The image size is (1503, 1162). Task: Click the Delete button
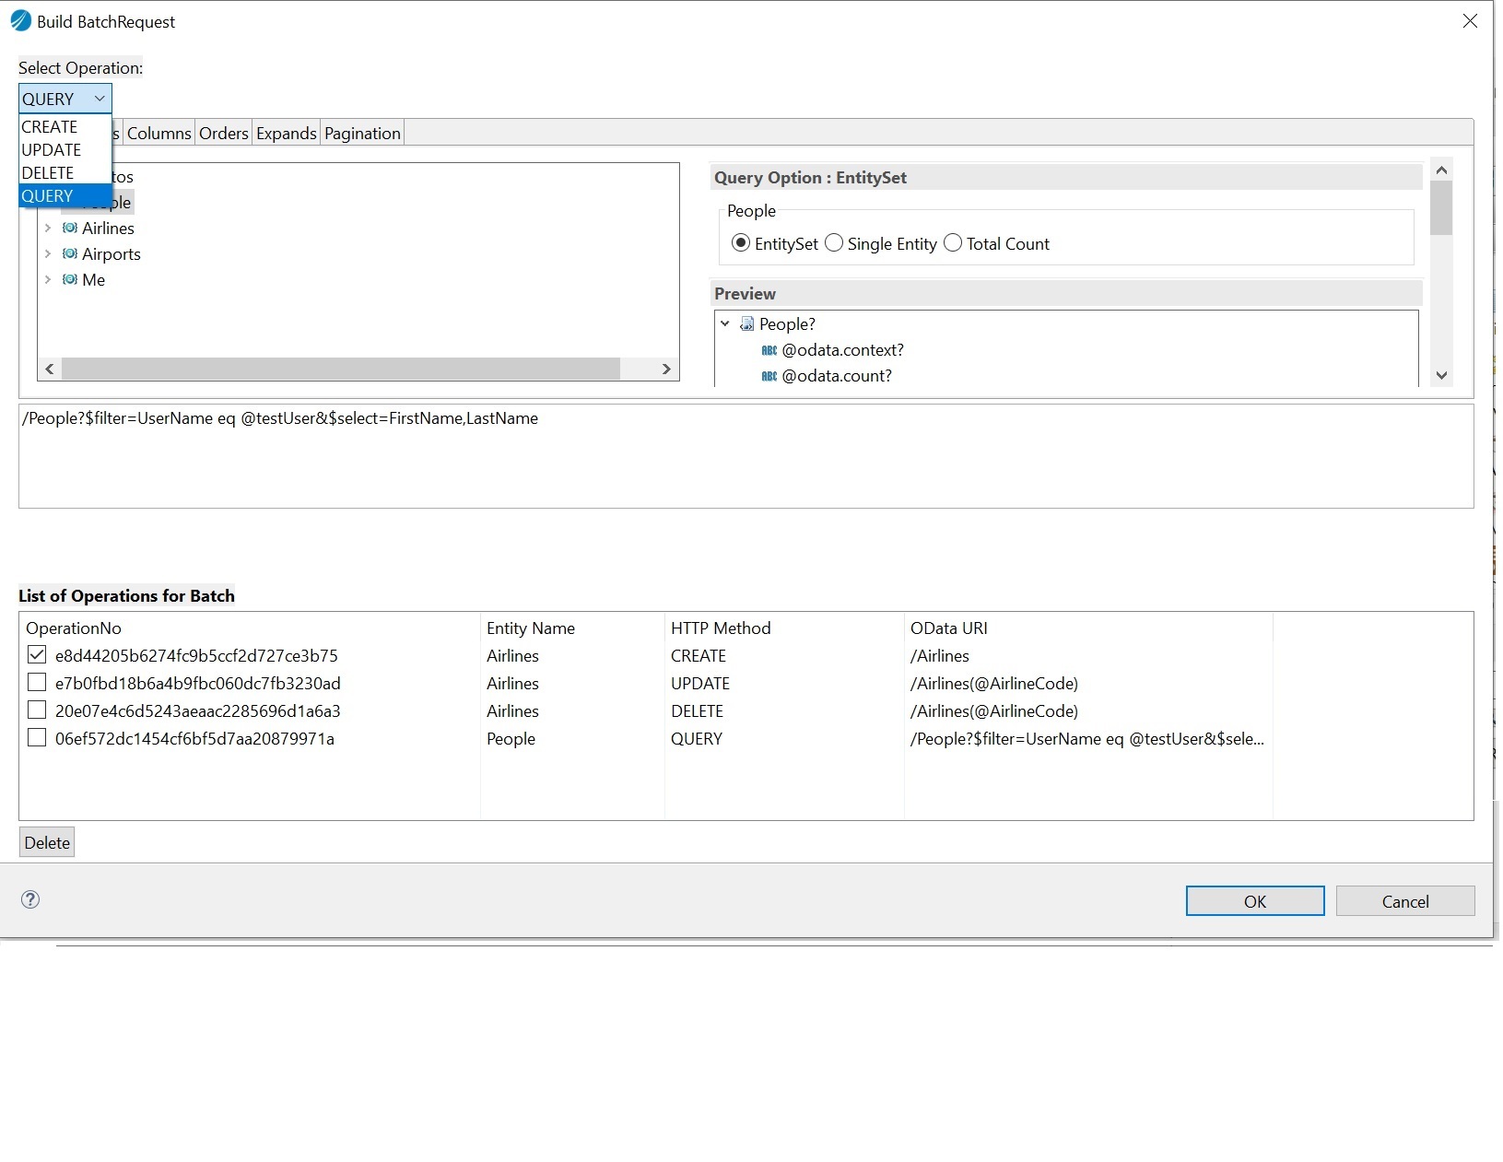pyautogui.click(x=47, y=842)
